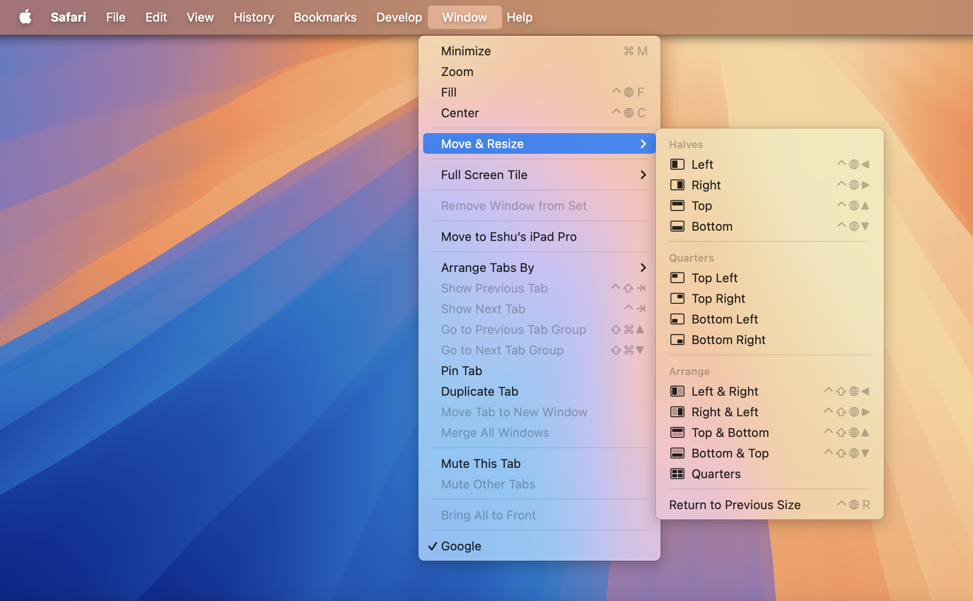
Task: Expand the Move & Resize submenu arrow
Action: tap(643, 144)
